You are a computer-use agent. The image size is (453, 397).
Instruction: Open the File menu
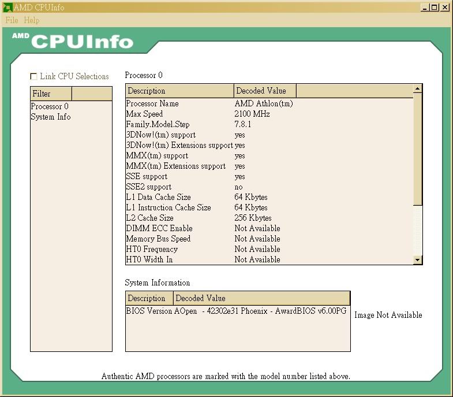tap(12, 20)
